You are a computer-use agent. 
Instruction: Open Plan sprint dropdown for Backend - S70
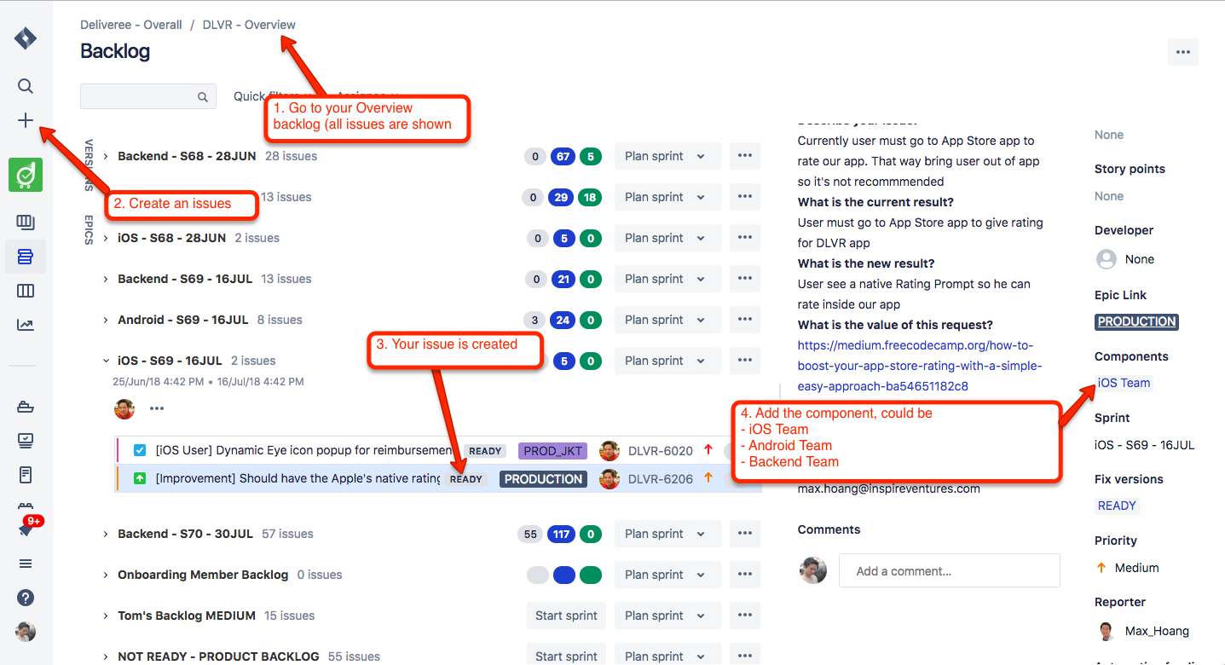coord(667,534)
